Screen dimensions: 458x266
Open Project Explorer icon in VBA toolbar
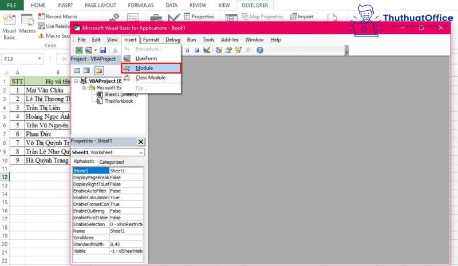pos(219,50)
